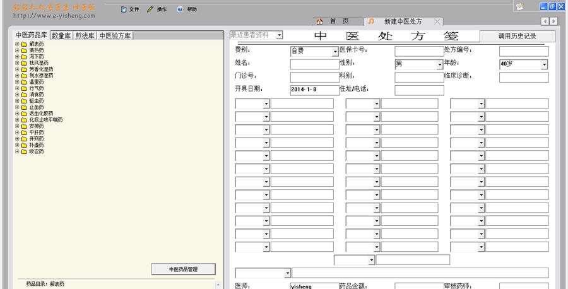Expand the 化痰止咳平喘药 tree node
Viewport: 568px width, 289px height.
click(x=17, y=120)
